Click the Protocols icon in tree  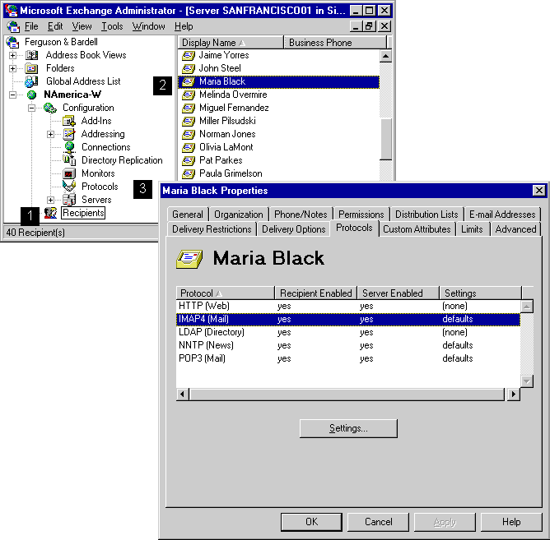click(x=69, y=187)
